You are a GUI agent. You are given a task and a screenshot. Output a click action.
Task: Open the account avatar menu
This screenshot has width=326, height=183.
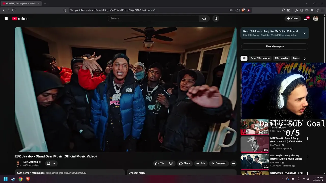pyautogui.click(x=316, y=19)
